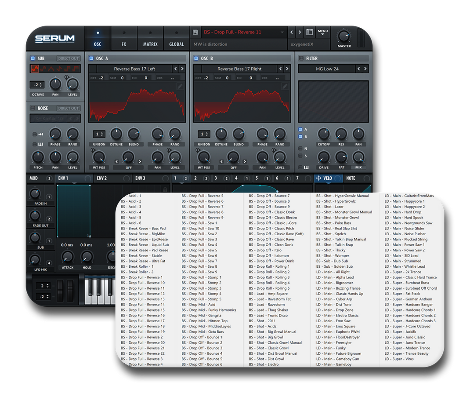Click the VELO drag-handle arrows icon
470x393 pixels.
click(x=318, y=178)
